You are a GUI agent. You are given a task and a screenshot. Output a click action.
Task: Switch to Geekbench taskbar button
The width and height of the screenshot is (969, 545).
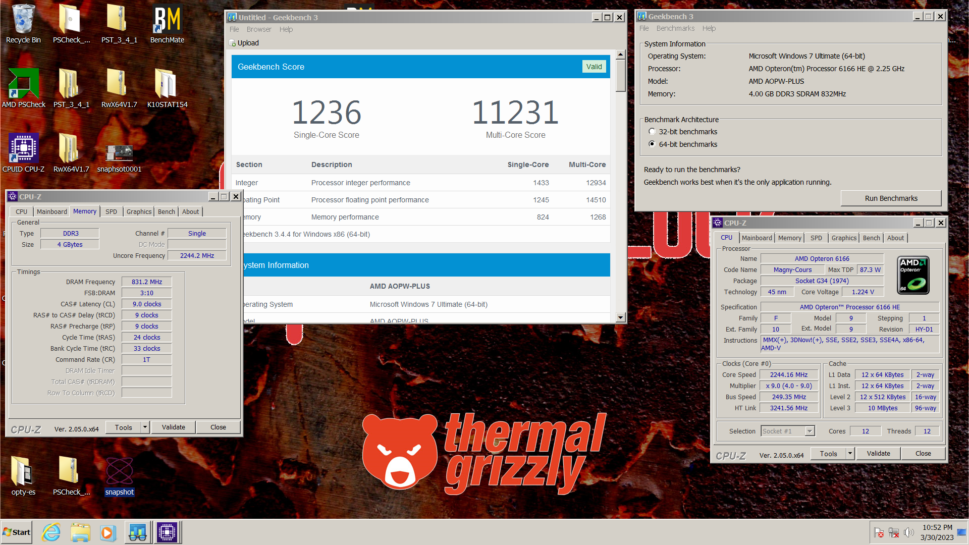[137, 532]
